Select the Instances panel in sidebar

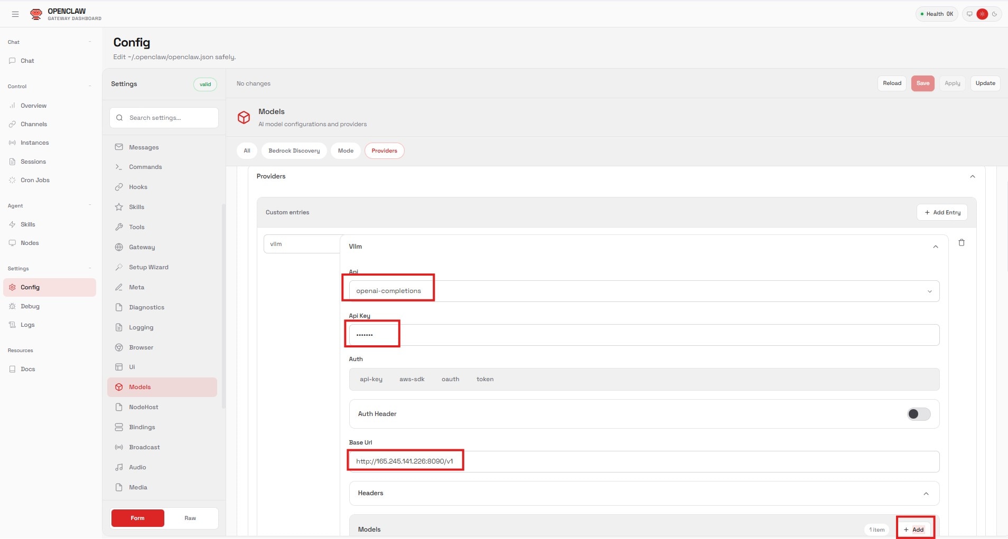tap(34, 143)
